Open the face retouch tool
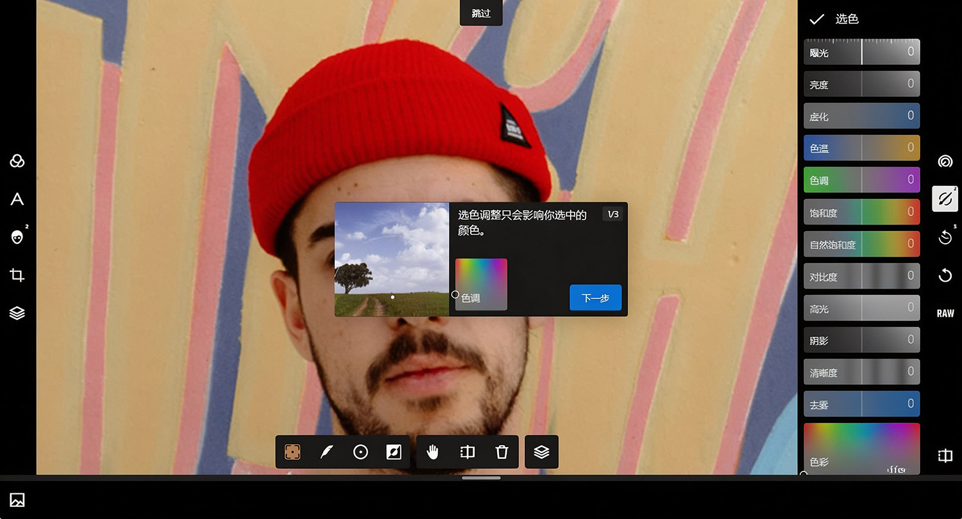 point(17,237)
